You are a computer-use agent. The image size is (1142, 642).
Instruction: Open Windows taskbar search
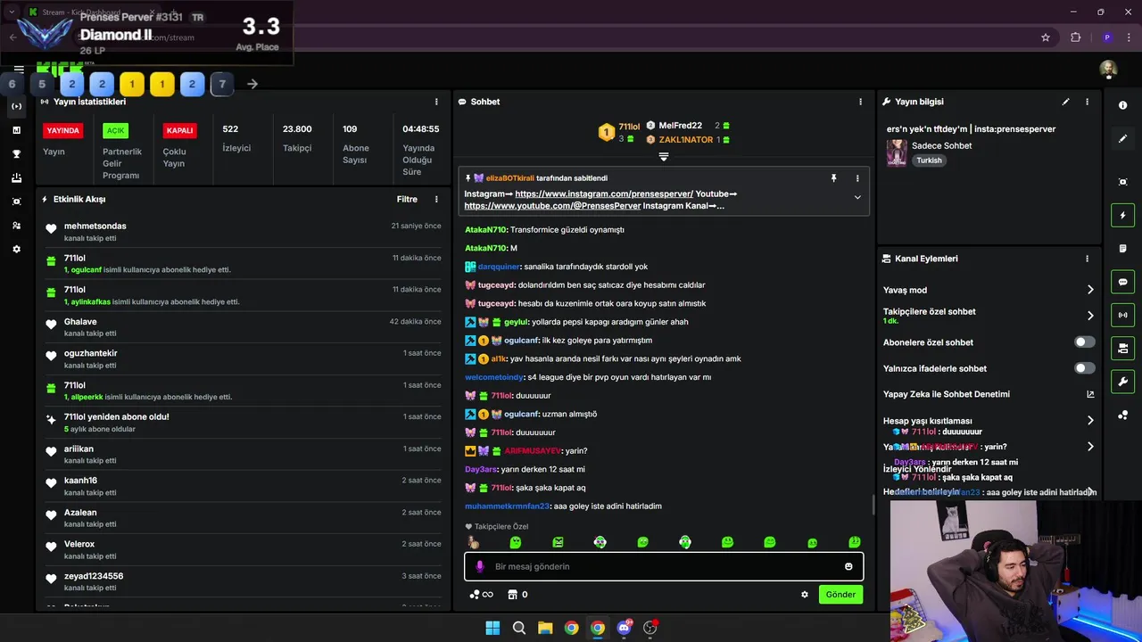pyautogui.click(x=518, y=628)
